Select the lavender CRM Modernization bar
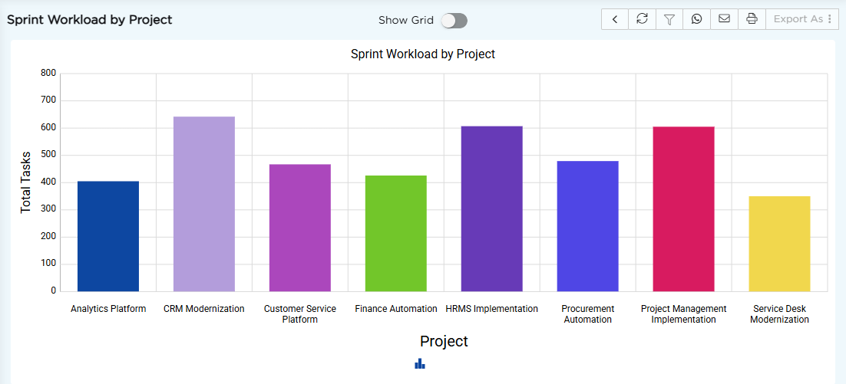This screenshot has height=384, width=846. tap(204, 204)
